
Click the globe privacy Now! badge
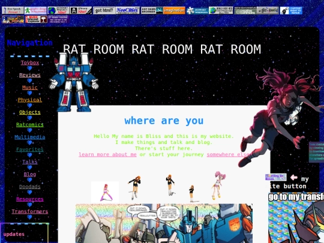[x=58, y=10]
